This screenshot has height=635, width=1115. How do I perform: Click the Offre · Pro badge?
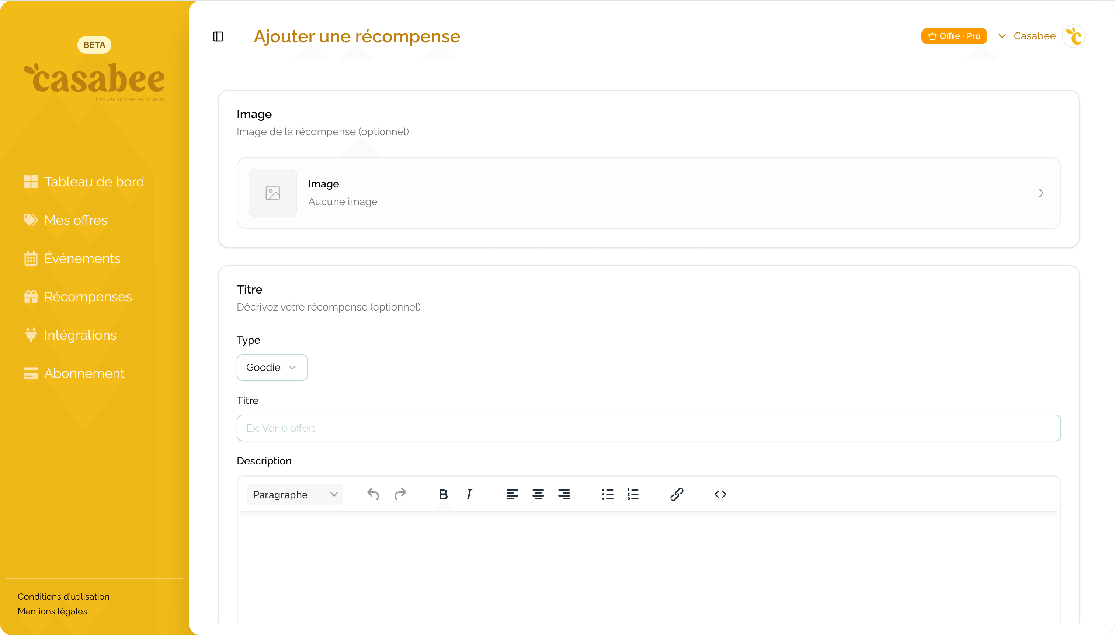(x=954, y=36)
